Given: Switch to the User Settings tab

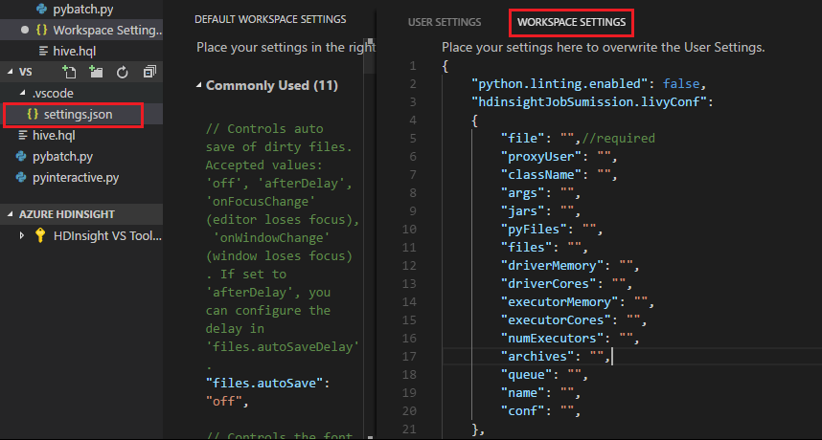Looking at the screenshot, I should [444, 20].
